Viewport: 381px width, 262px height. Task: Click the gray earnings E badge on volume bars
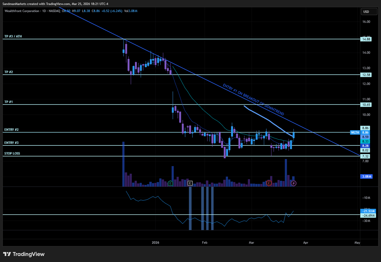[x=190, y=183]
